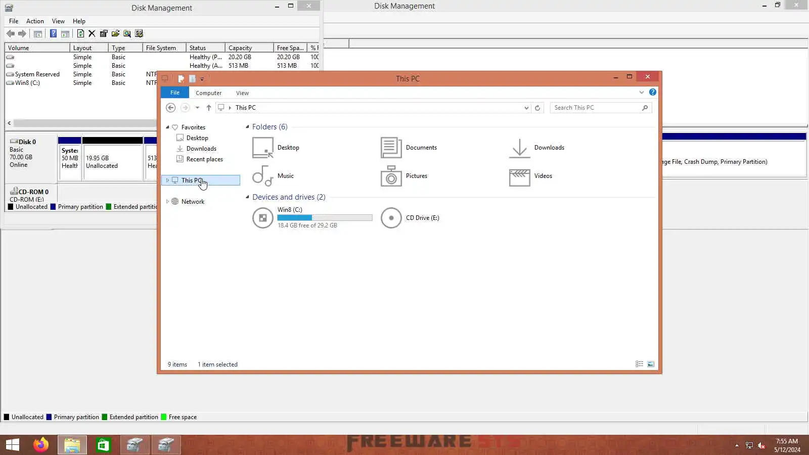Screen dimensions: 809x455
Task: Sort by the Volume column header
Action: click(37, 48)
